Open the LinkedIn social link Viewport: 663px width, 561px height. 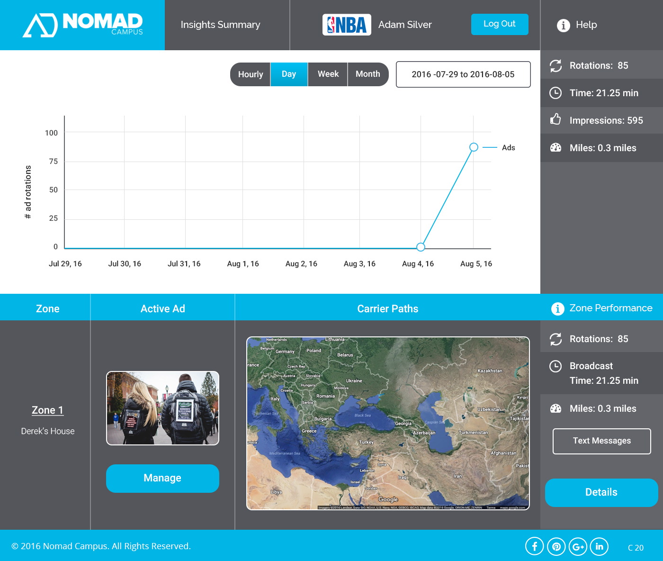[599, 546]
